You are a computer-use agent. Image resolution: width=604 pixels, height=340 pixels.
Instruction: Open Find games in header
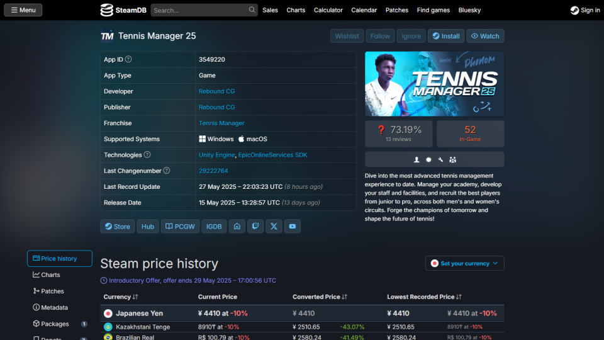[x=433, y=10]
